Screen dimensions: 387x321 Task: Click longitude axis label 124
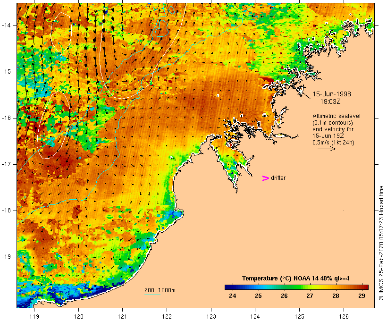click(255, 316)
